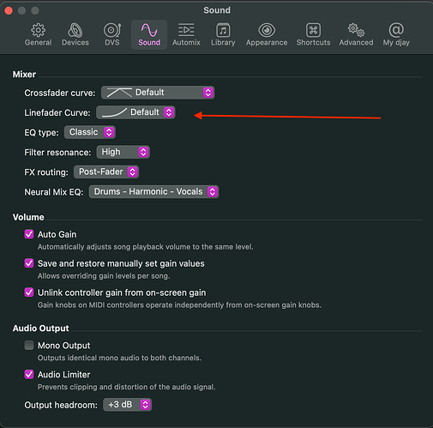Click the Auto Gain description text
The image size is (433, 428).
tap(146, 247)
